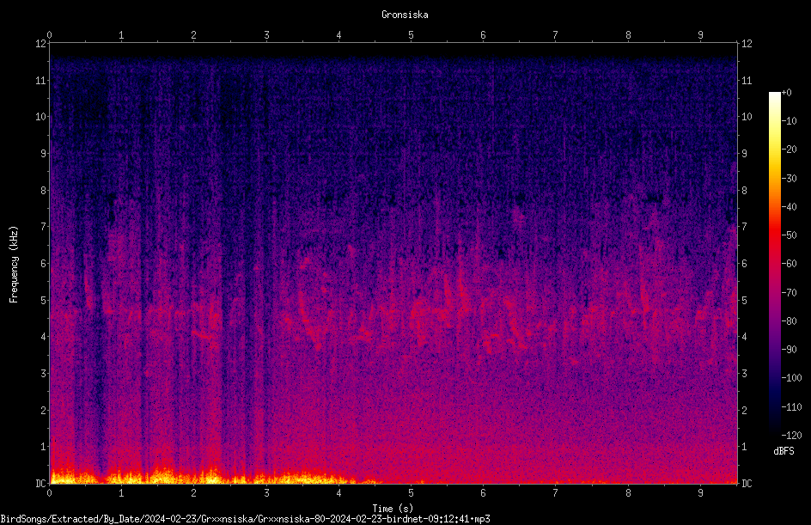Click the dBFS color scale bar
811x525 pixels.
[774, 263]
